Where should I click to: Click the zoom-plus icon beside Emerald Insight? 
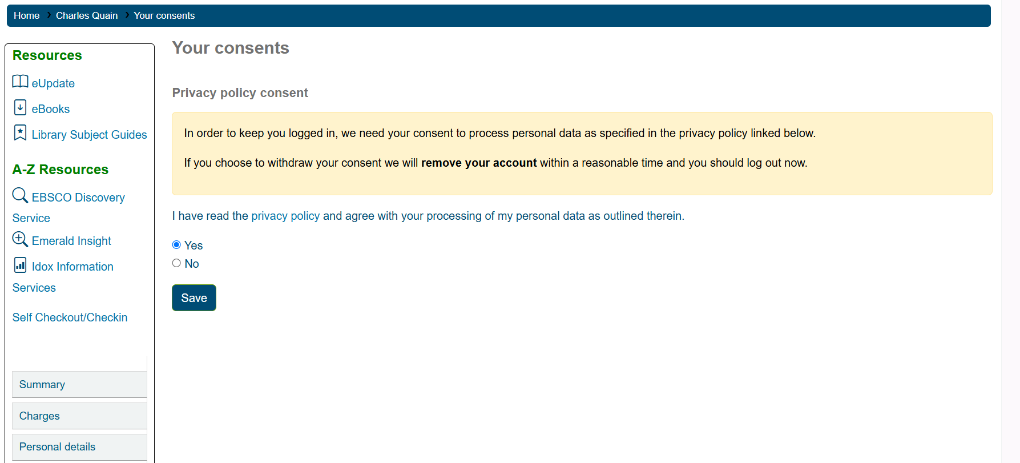(x=20, y=239)
